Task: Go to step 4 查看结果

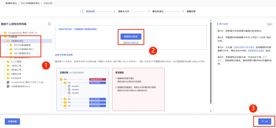Action: [188, 11]
